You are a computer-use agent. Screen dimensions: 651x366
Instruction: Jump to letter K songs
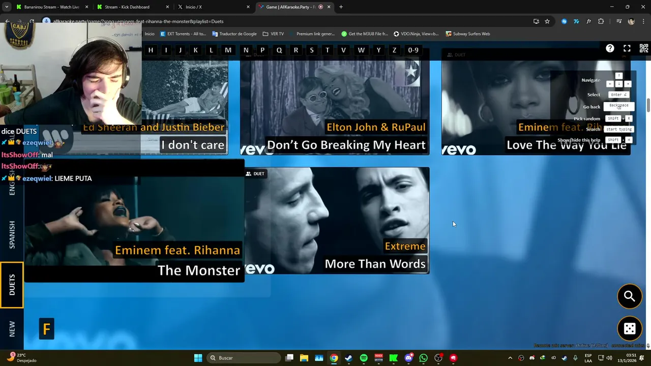[x=195, y=50]
